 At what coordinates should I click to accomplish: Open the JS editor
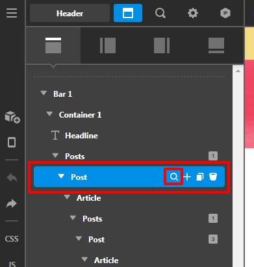coord(12,264)
